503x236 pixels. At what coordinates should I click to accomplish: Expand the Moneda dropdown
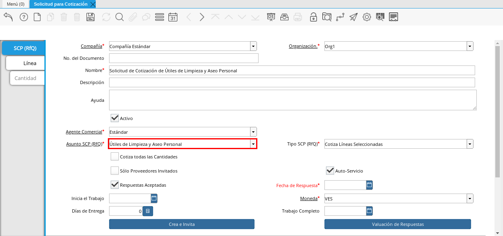[x=470, y=198]
